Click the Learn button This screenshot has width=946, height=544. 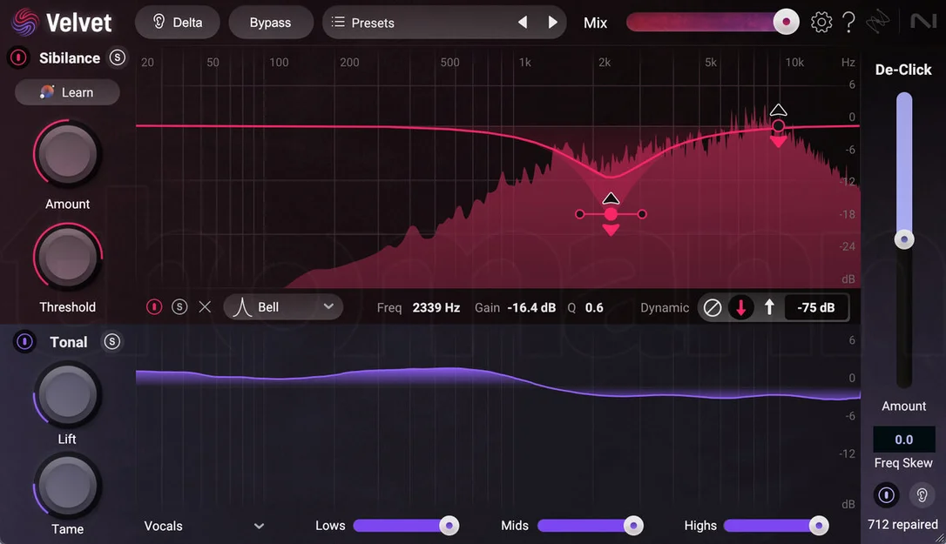pyautogui.click(x=67, y=92)
